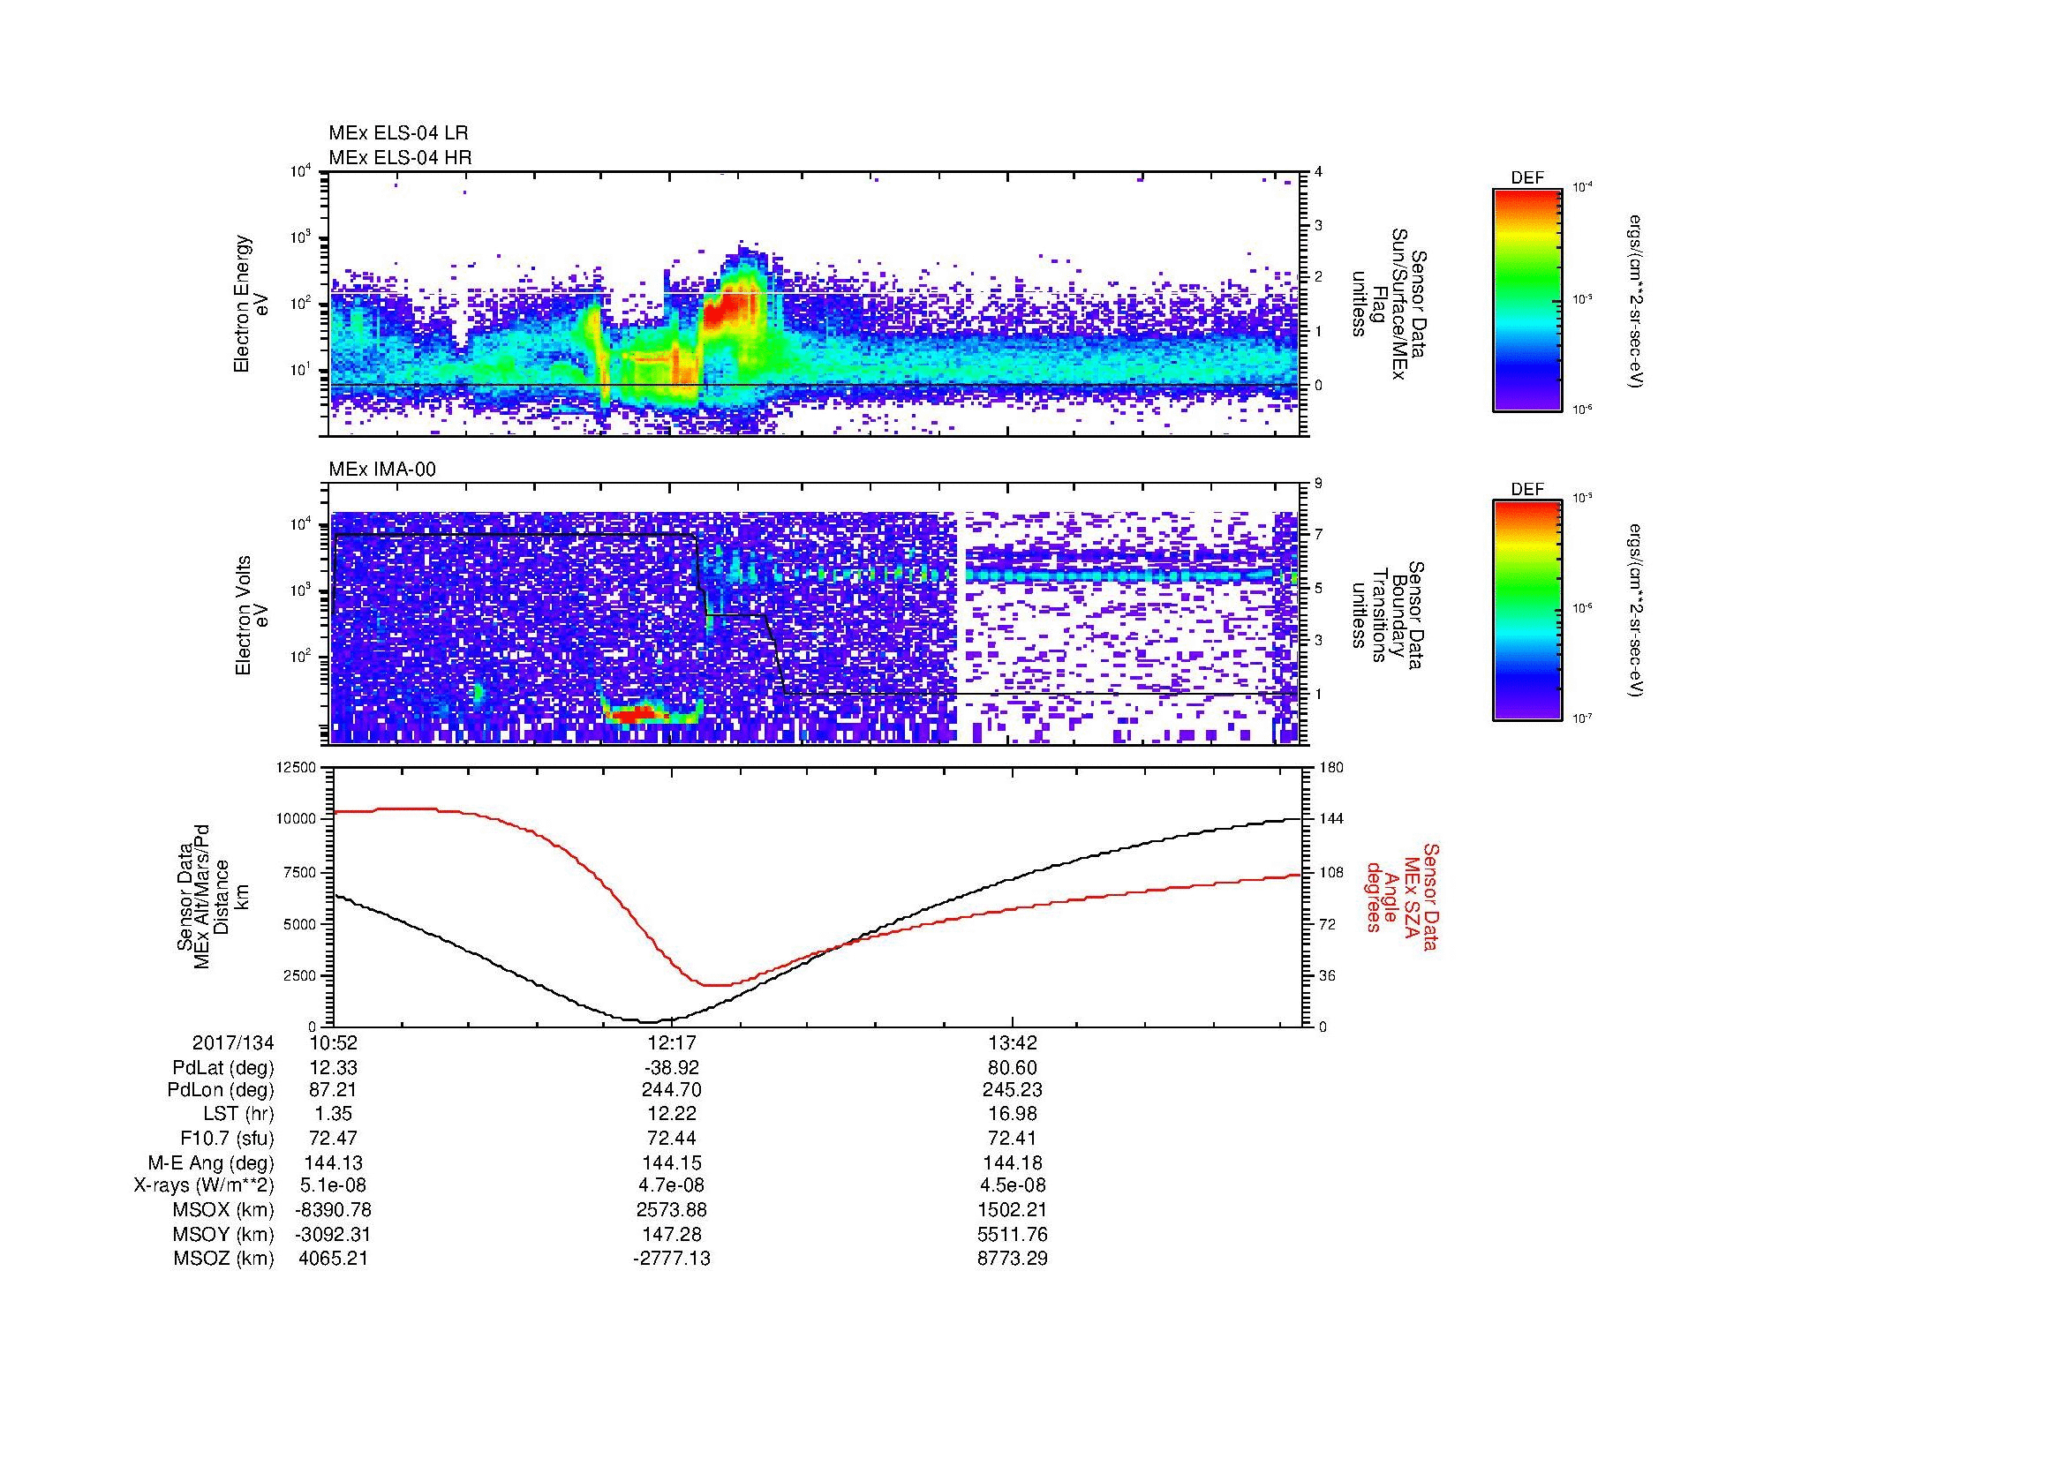
Task: Click the 'MEx ELS-04 LR' panel title
Action: coord(398,133)
